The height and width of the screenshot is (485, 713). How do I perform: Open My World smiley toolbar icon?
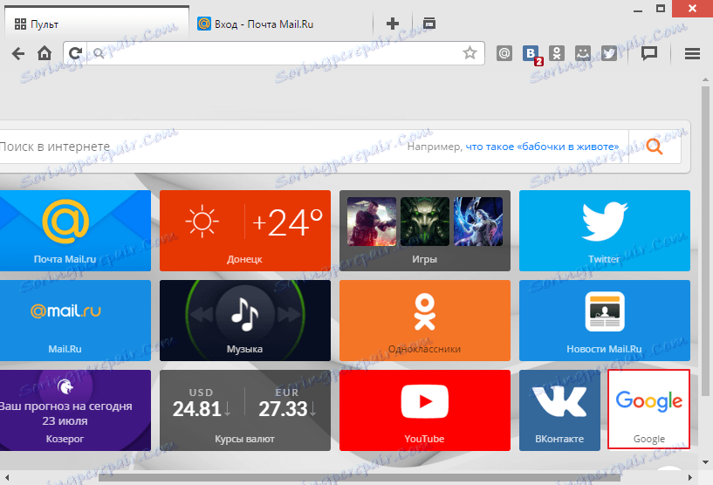(582, 53)
